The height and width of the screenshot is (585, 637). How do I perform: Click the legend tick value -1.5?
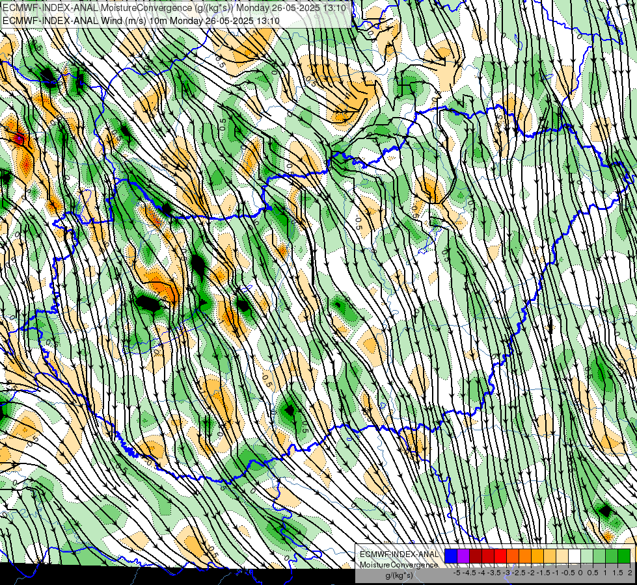[543, 573]
